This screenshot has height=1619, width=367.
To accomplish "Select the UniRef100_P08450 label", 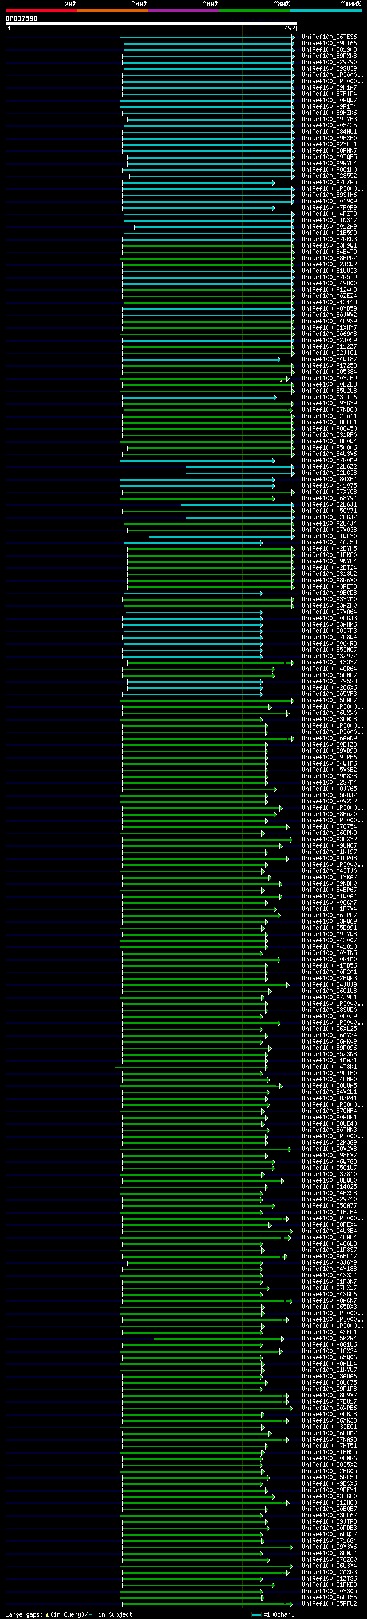I will 329,428.
